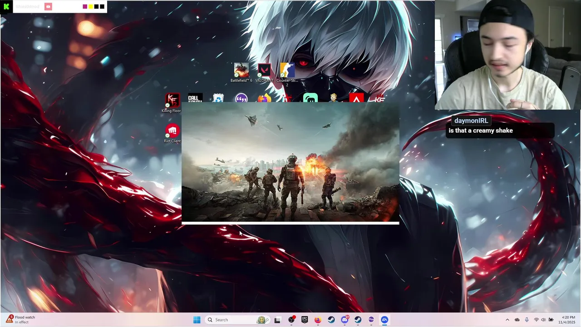The image size is (581, 327).
Task: Click the Battlefield splash screen image
Action: click(290, 162)
